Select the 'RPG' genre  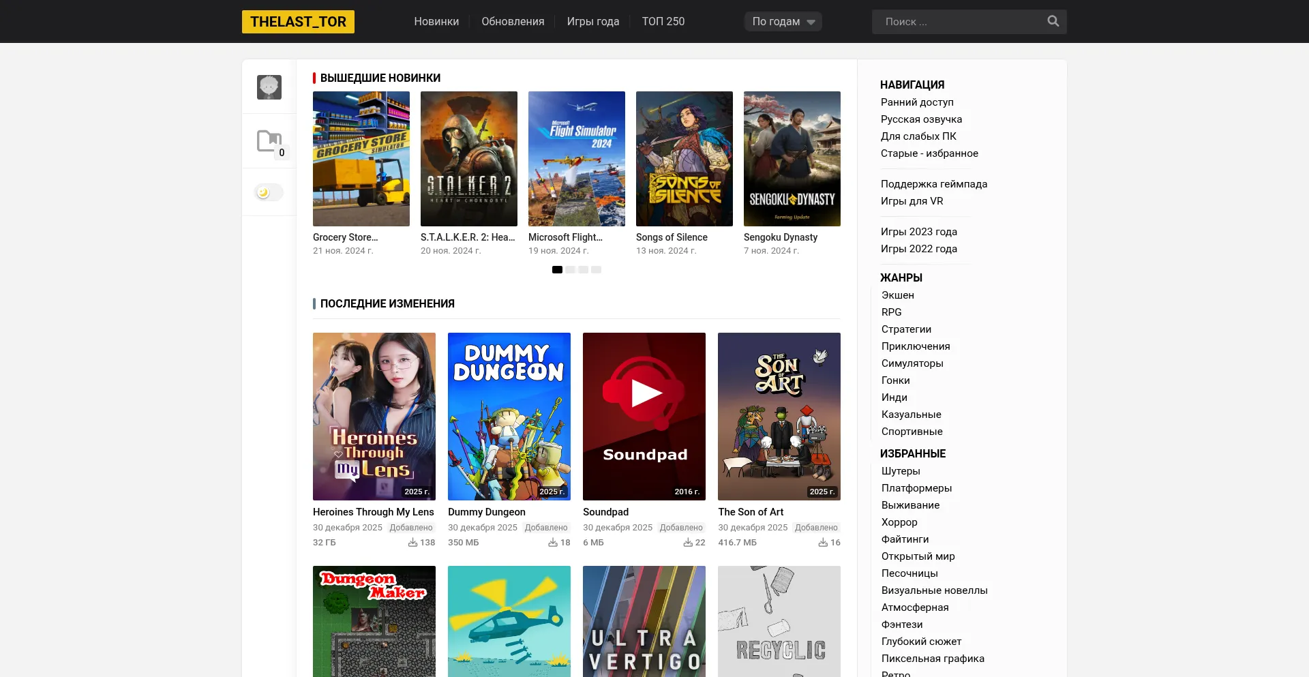point(892,312)
